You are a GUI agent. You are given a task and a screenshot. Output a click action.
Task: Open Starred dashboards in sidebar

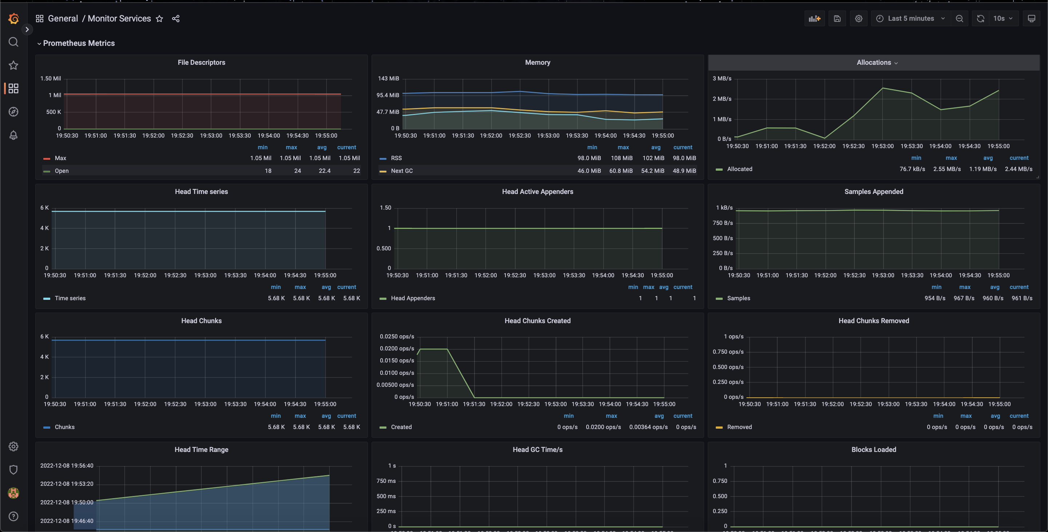tap(13, 65)
